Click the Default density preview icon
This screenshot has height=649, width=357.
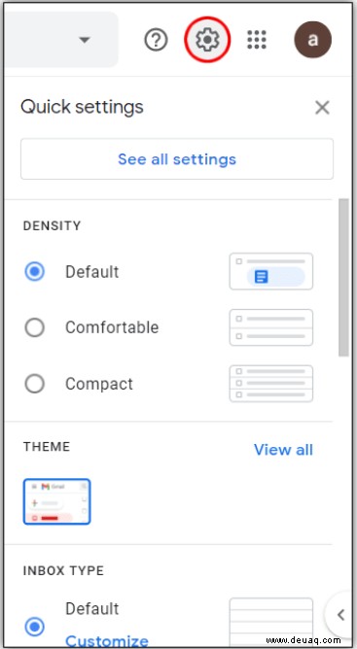click(x=271, y=271)
